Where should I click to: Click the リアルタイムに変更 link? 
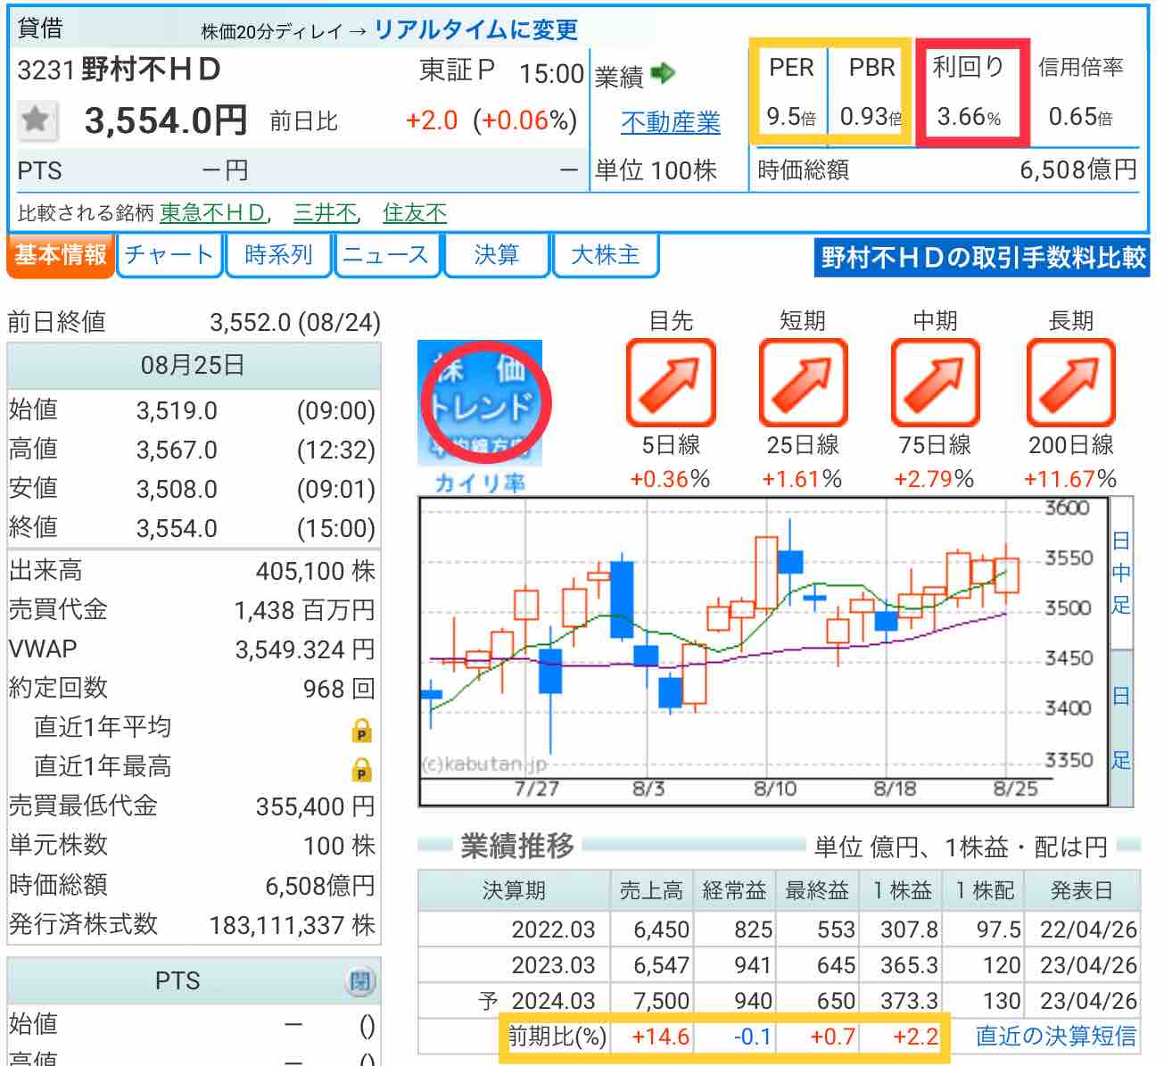coord(476,29)
